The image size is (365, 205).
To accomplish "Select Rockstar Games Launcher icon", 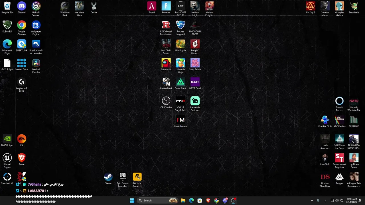I will pyautogui.click(x=137, y=180).
